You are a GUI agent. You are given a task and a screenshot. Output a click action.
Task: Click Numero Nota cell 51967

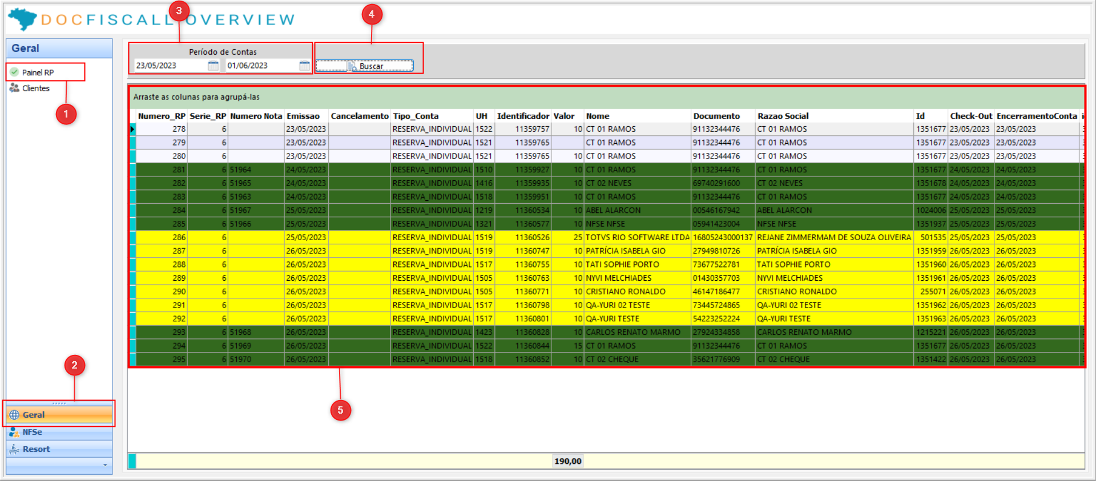click(256, 211)
